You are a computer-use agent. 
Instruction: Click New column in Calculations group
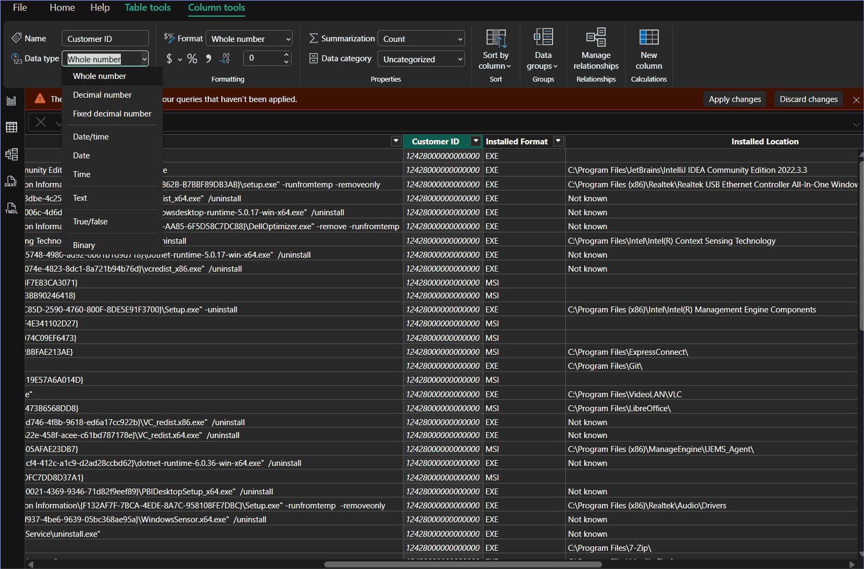(x=649, y=49)
